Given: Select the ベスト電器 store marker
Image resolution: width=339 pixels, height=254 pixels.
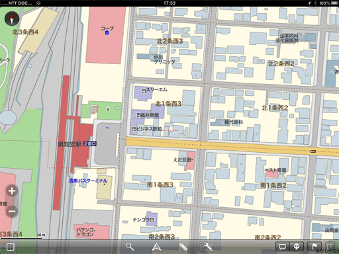Looking at the screenshot, I should (x=273, y=173).
